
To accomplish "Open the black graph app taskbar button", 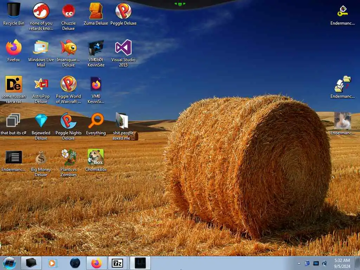I will (140, 263).
